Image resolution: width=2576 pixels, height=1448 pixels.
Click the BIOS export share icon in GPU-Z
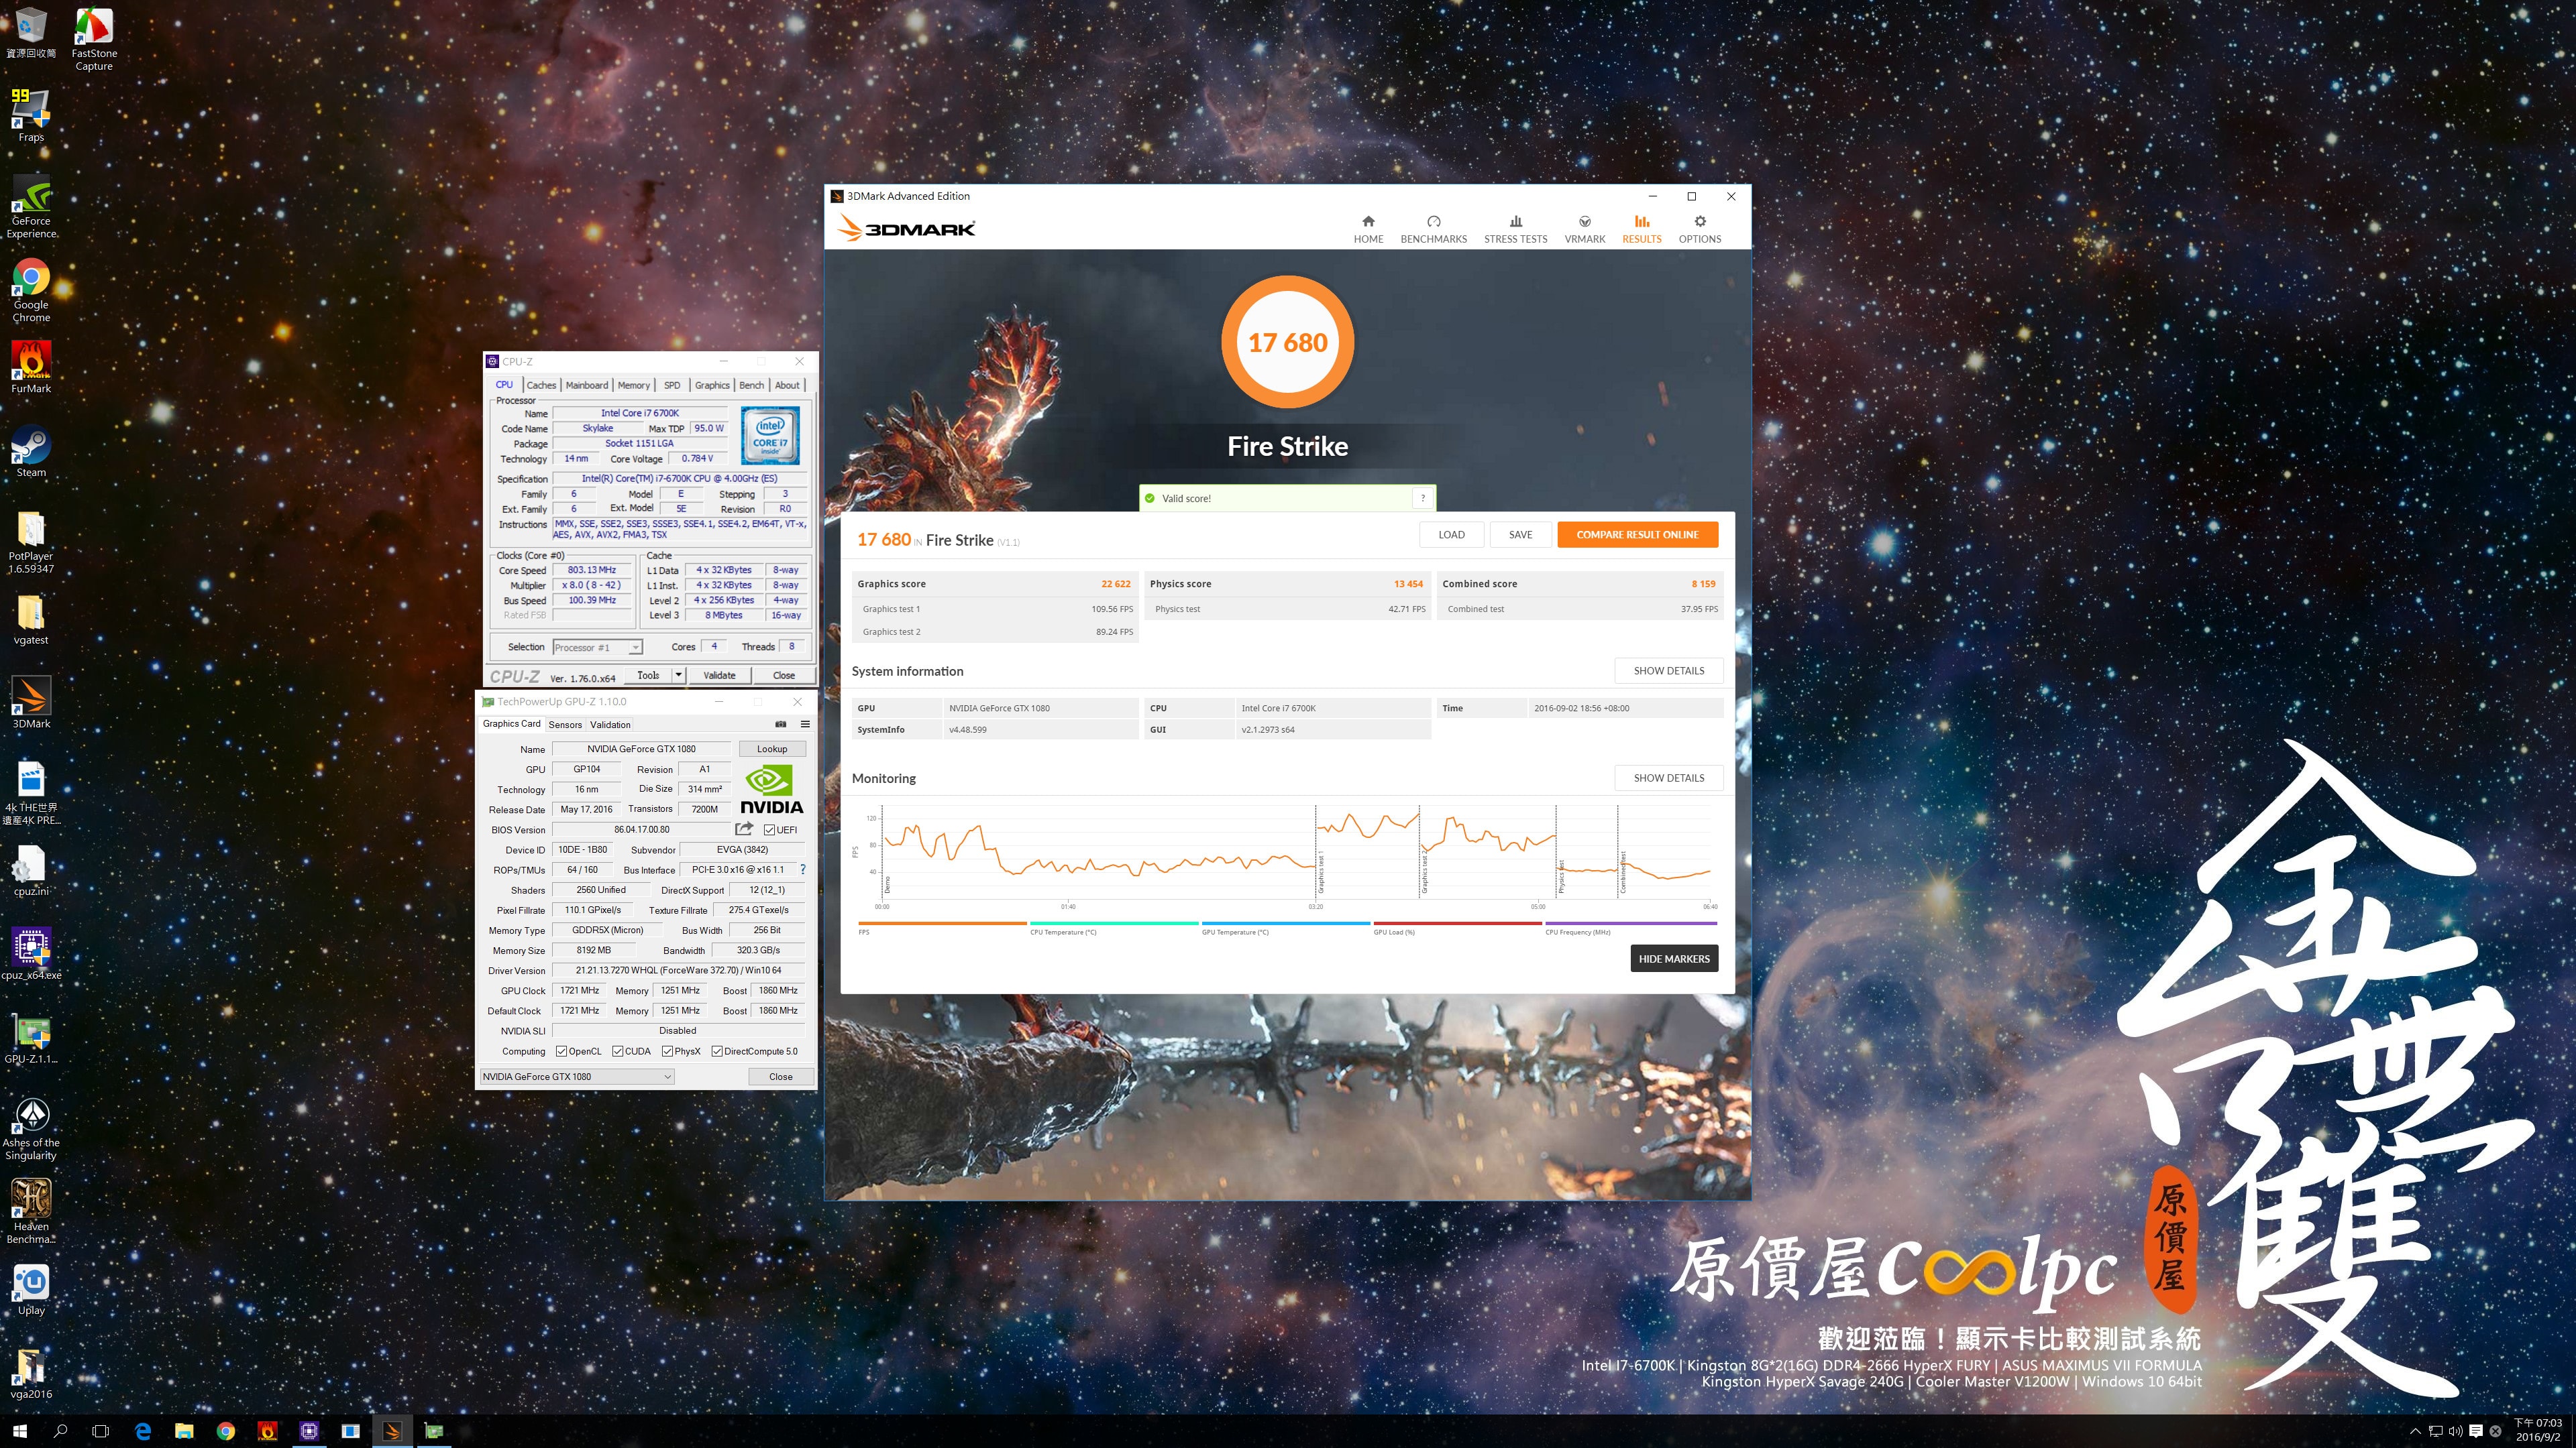[743, 829]
